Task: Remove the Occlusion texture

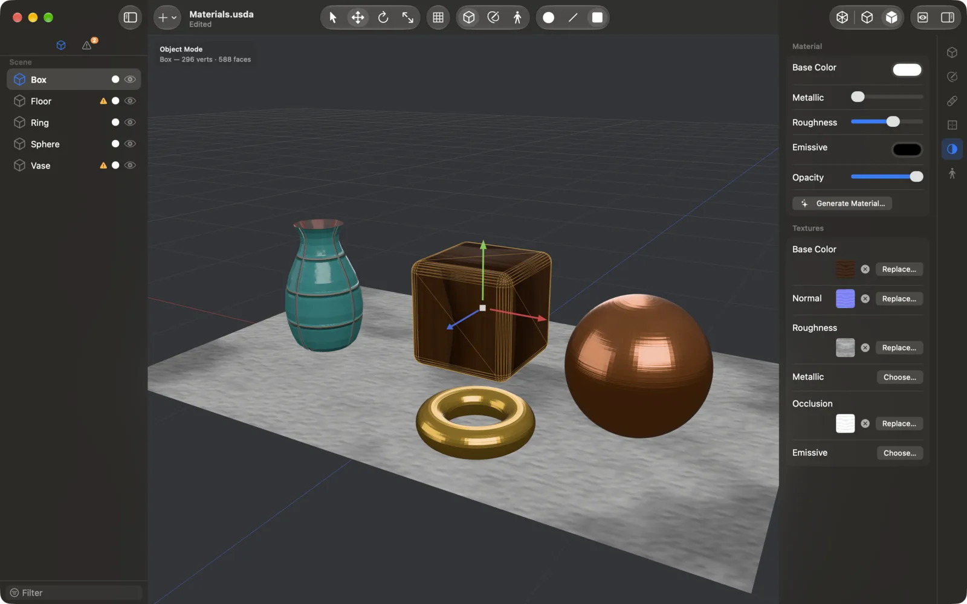Action: (x=865, y=423)
